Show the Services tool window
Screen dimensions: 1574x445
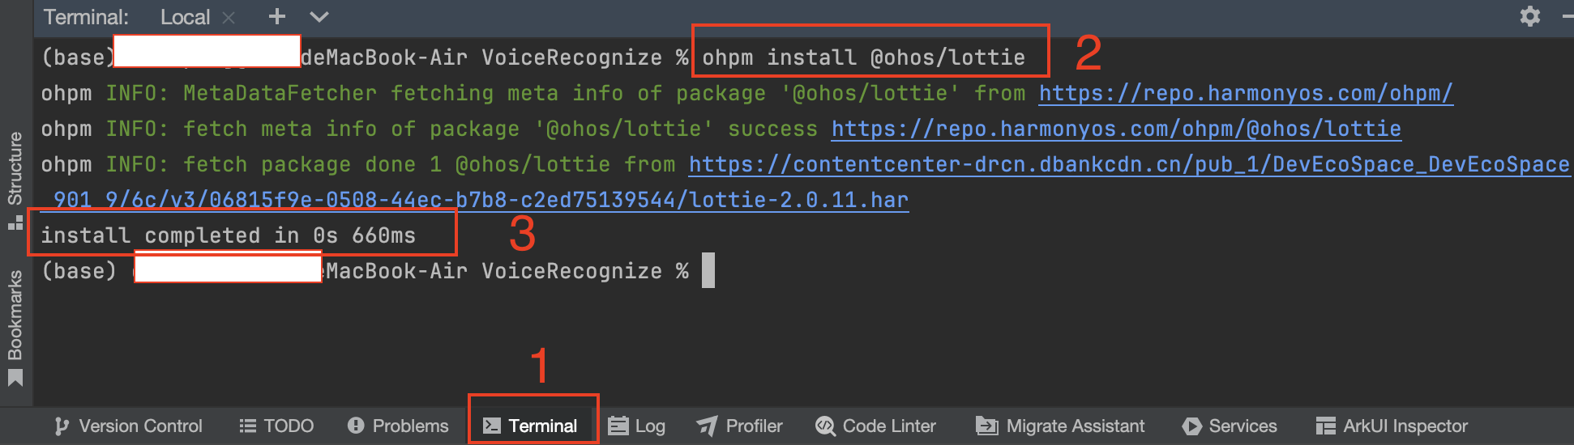[1229, 426]
